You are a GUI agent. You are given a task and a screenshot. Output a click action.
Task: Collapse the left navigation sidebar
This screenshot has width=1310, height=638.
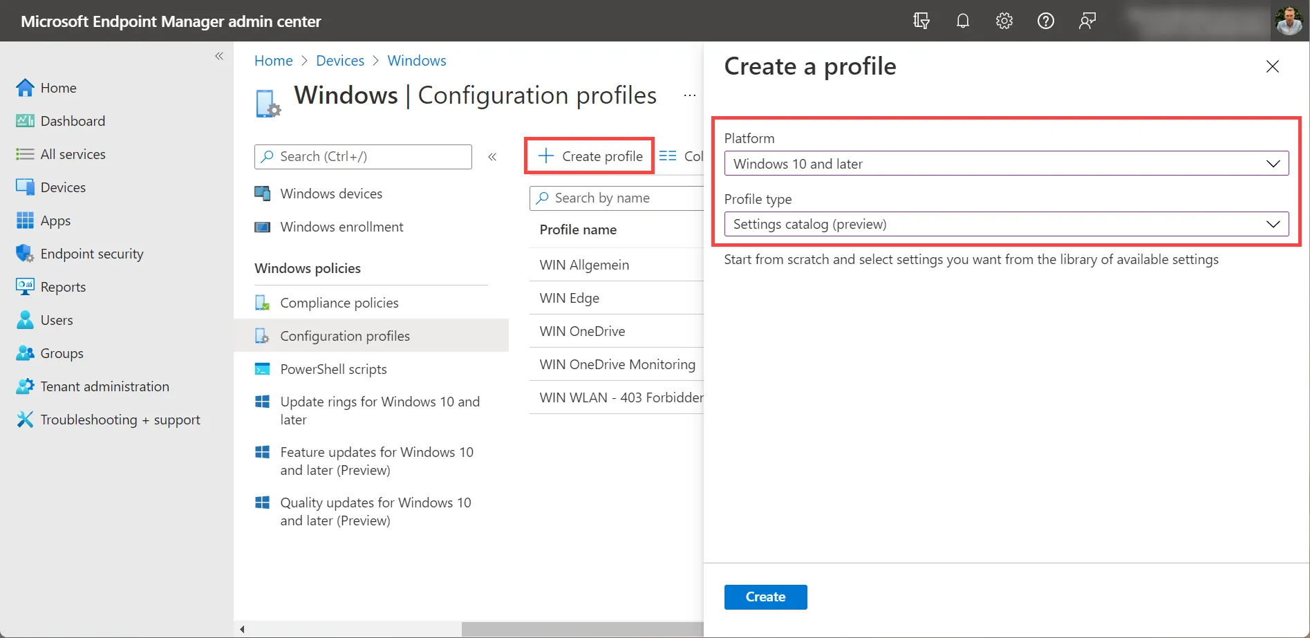click(x=219, y=56)
